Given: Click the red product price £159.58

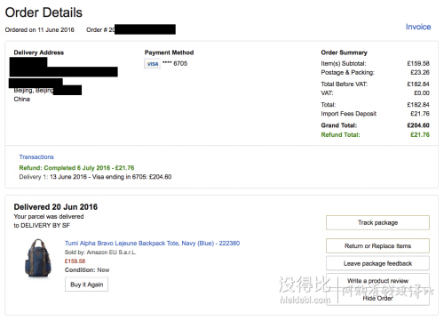Looking at the screenshot, I should point(75,261).
